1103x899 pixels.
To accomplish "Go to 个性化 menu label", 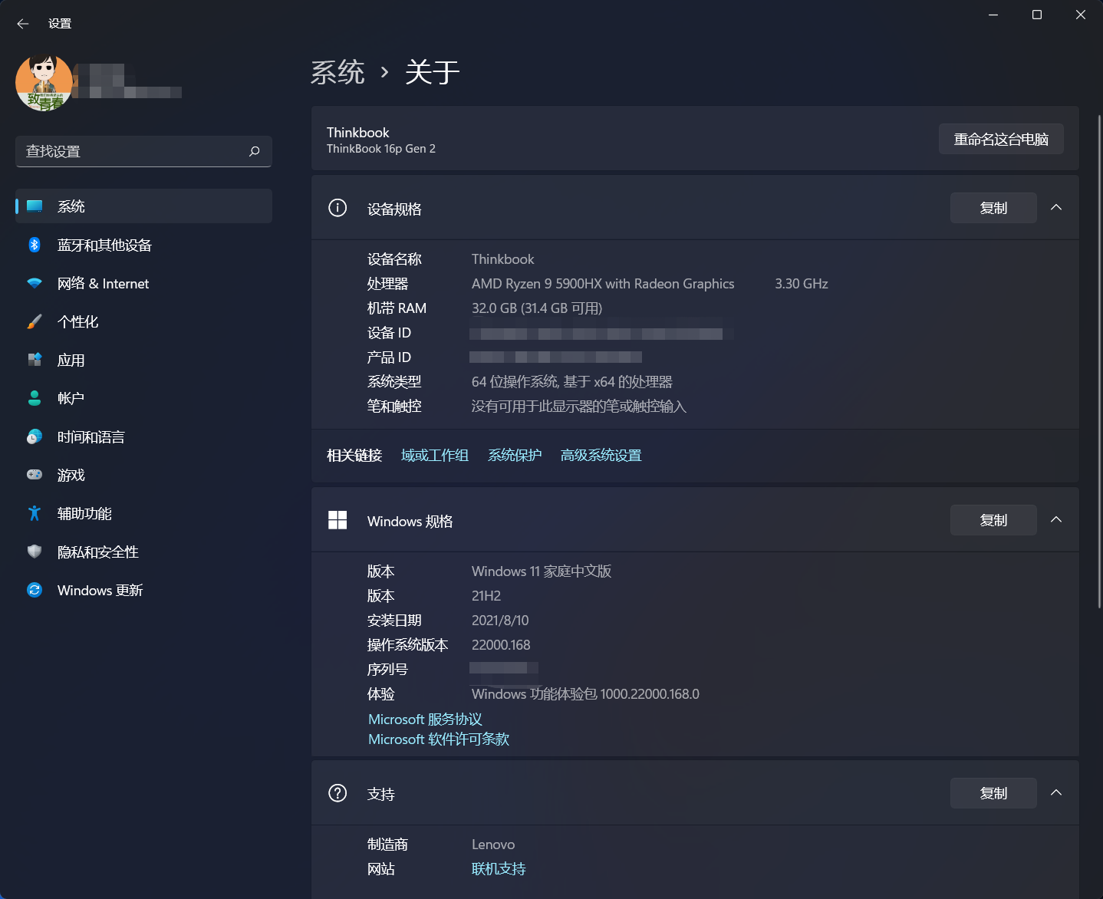I will pos(78,322).
